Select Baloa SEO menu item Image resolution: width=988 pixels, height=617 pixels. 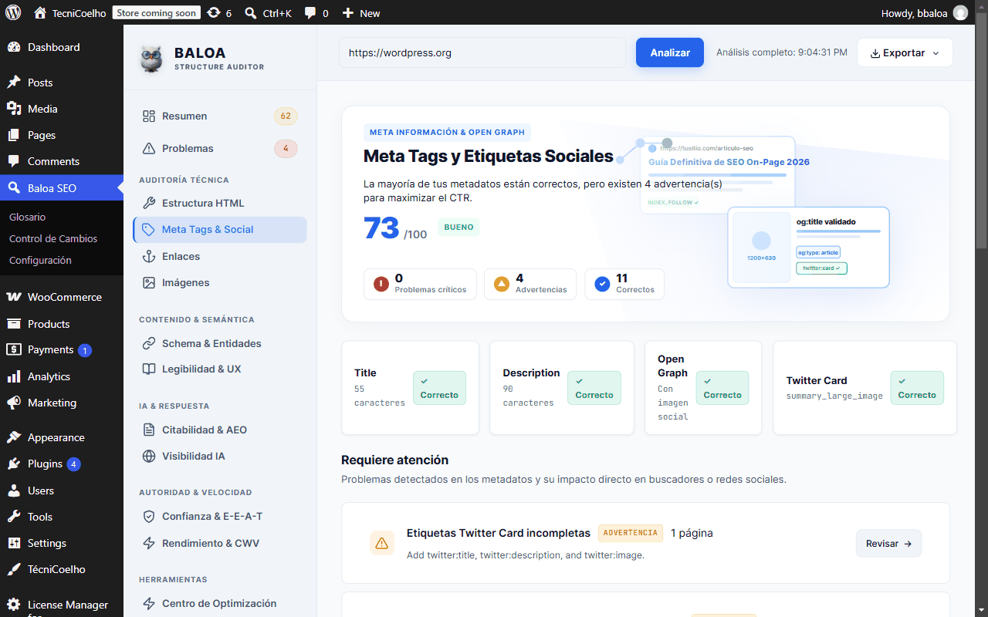(x=62, y=187)
